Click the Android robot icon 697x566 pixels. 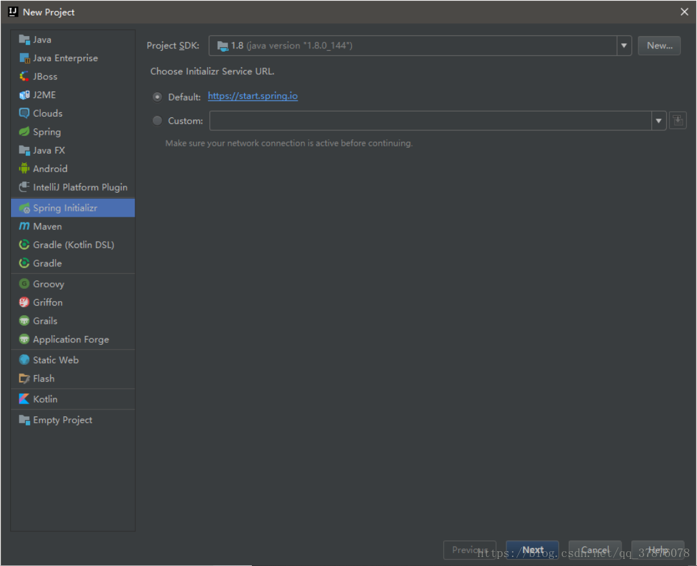tap(24, 169)
